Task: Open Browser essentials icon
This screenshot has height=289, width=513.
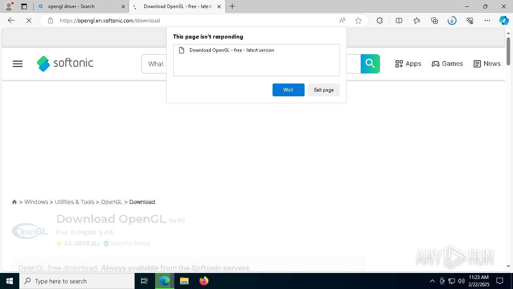Action: coord(470,20)
